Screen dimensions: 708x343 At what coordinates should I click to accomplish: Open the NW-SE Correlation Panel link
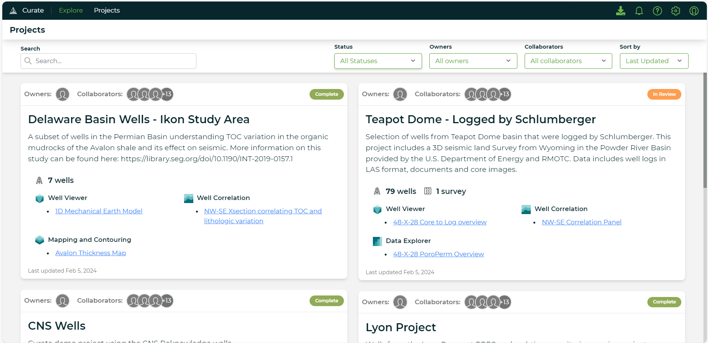click(x=581, y=222)
